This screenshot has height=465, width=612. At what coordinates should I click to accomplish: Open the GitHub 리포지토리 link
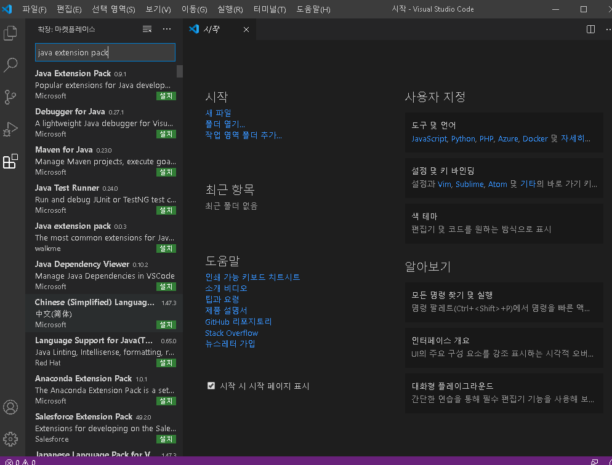(x=238, y=322)
